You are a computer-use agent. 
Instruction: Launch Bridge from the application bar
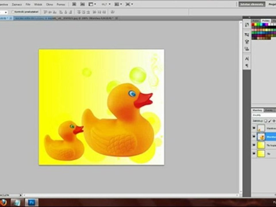coord(74,4)
